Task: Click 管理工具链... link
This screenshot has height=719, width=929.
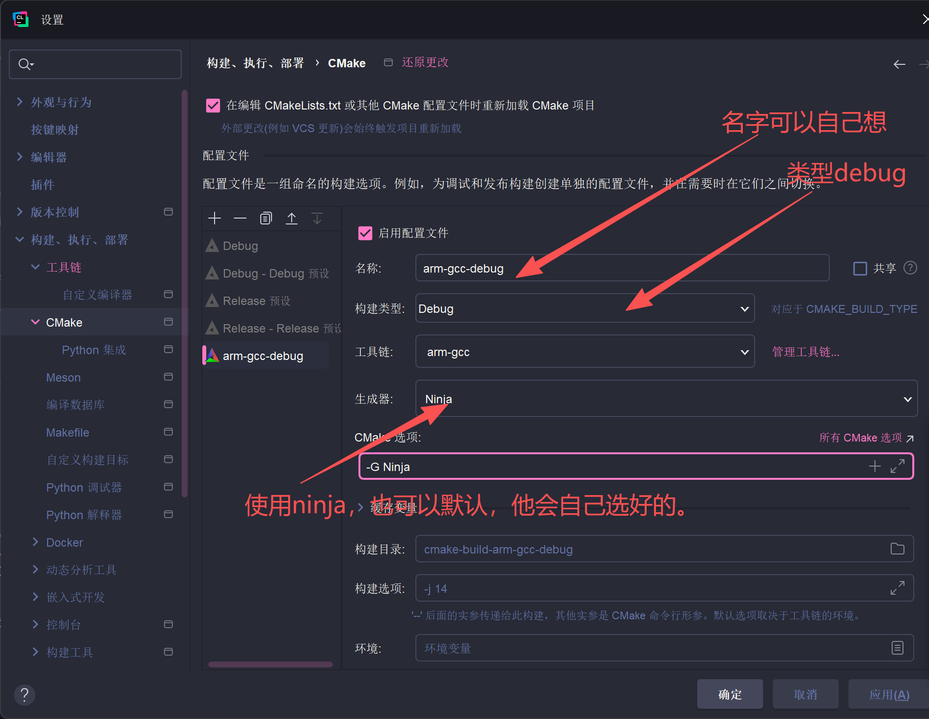Action: 805,352
